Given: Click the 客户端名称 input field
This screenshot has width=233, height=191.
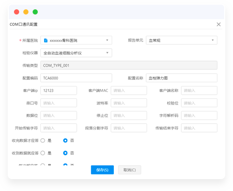Looking at the screenshot, I should coord(199,91).
